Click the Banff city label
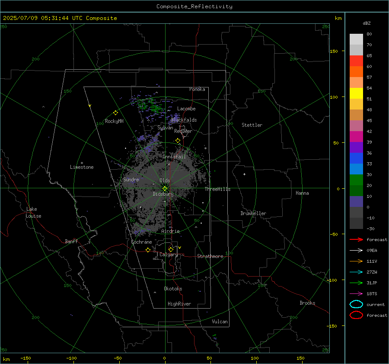 pos(71,241)
